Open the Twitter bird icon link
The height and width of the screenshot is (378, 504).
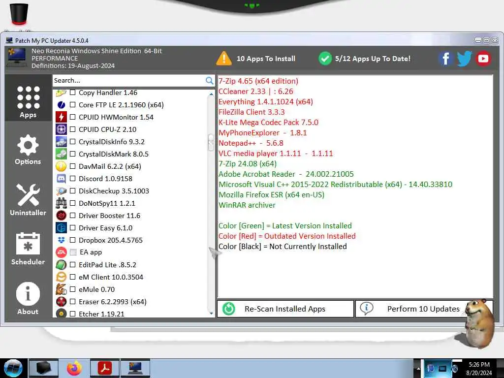click(464, 59)
